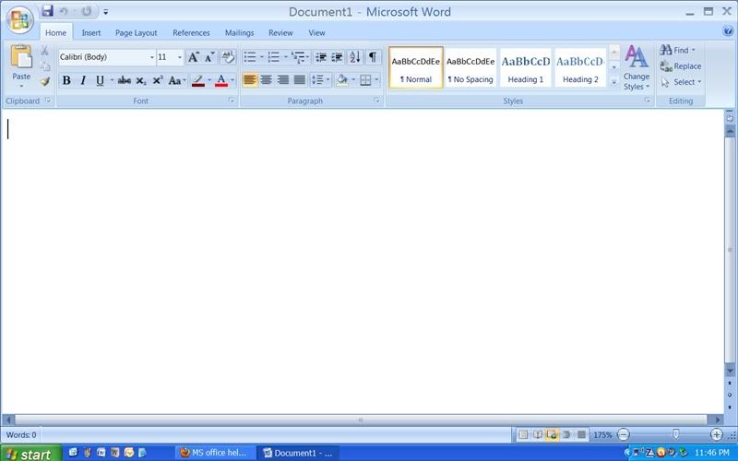The height and width of the screenshot is (461, 738).
Task: Open the Review tab
Action: 280,33
